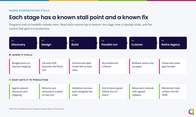This screenshot has width=196, height=117.
Task: Click the 'Budget burns on manual mapping' card
Action: 23,66
